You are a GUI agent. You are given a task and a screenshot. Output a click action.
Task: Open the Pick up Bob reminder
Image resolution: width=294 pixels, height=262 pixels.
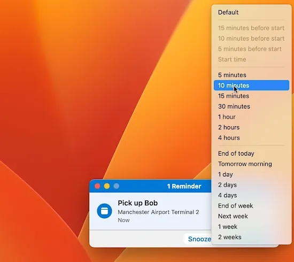(150, 211)
